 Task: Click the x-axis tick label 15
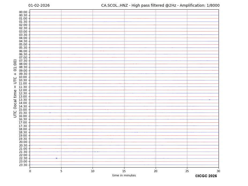[124, 171]
